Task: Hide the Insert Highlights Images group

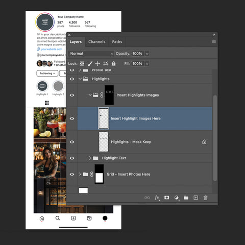Action: pos(72,95)
